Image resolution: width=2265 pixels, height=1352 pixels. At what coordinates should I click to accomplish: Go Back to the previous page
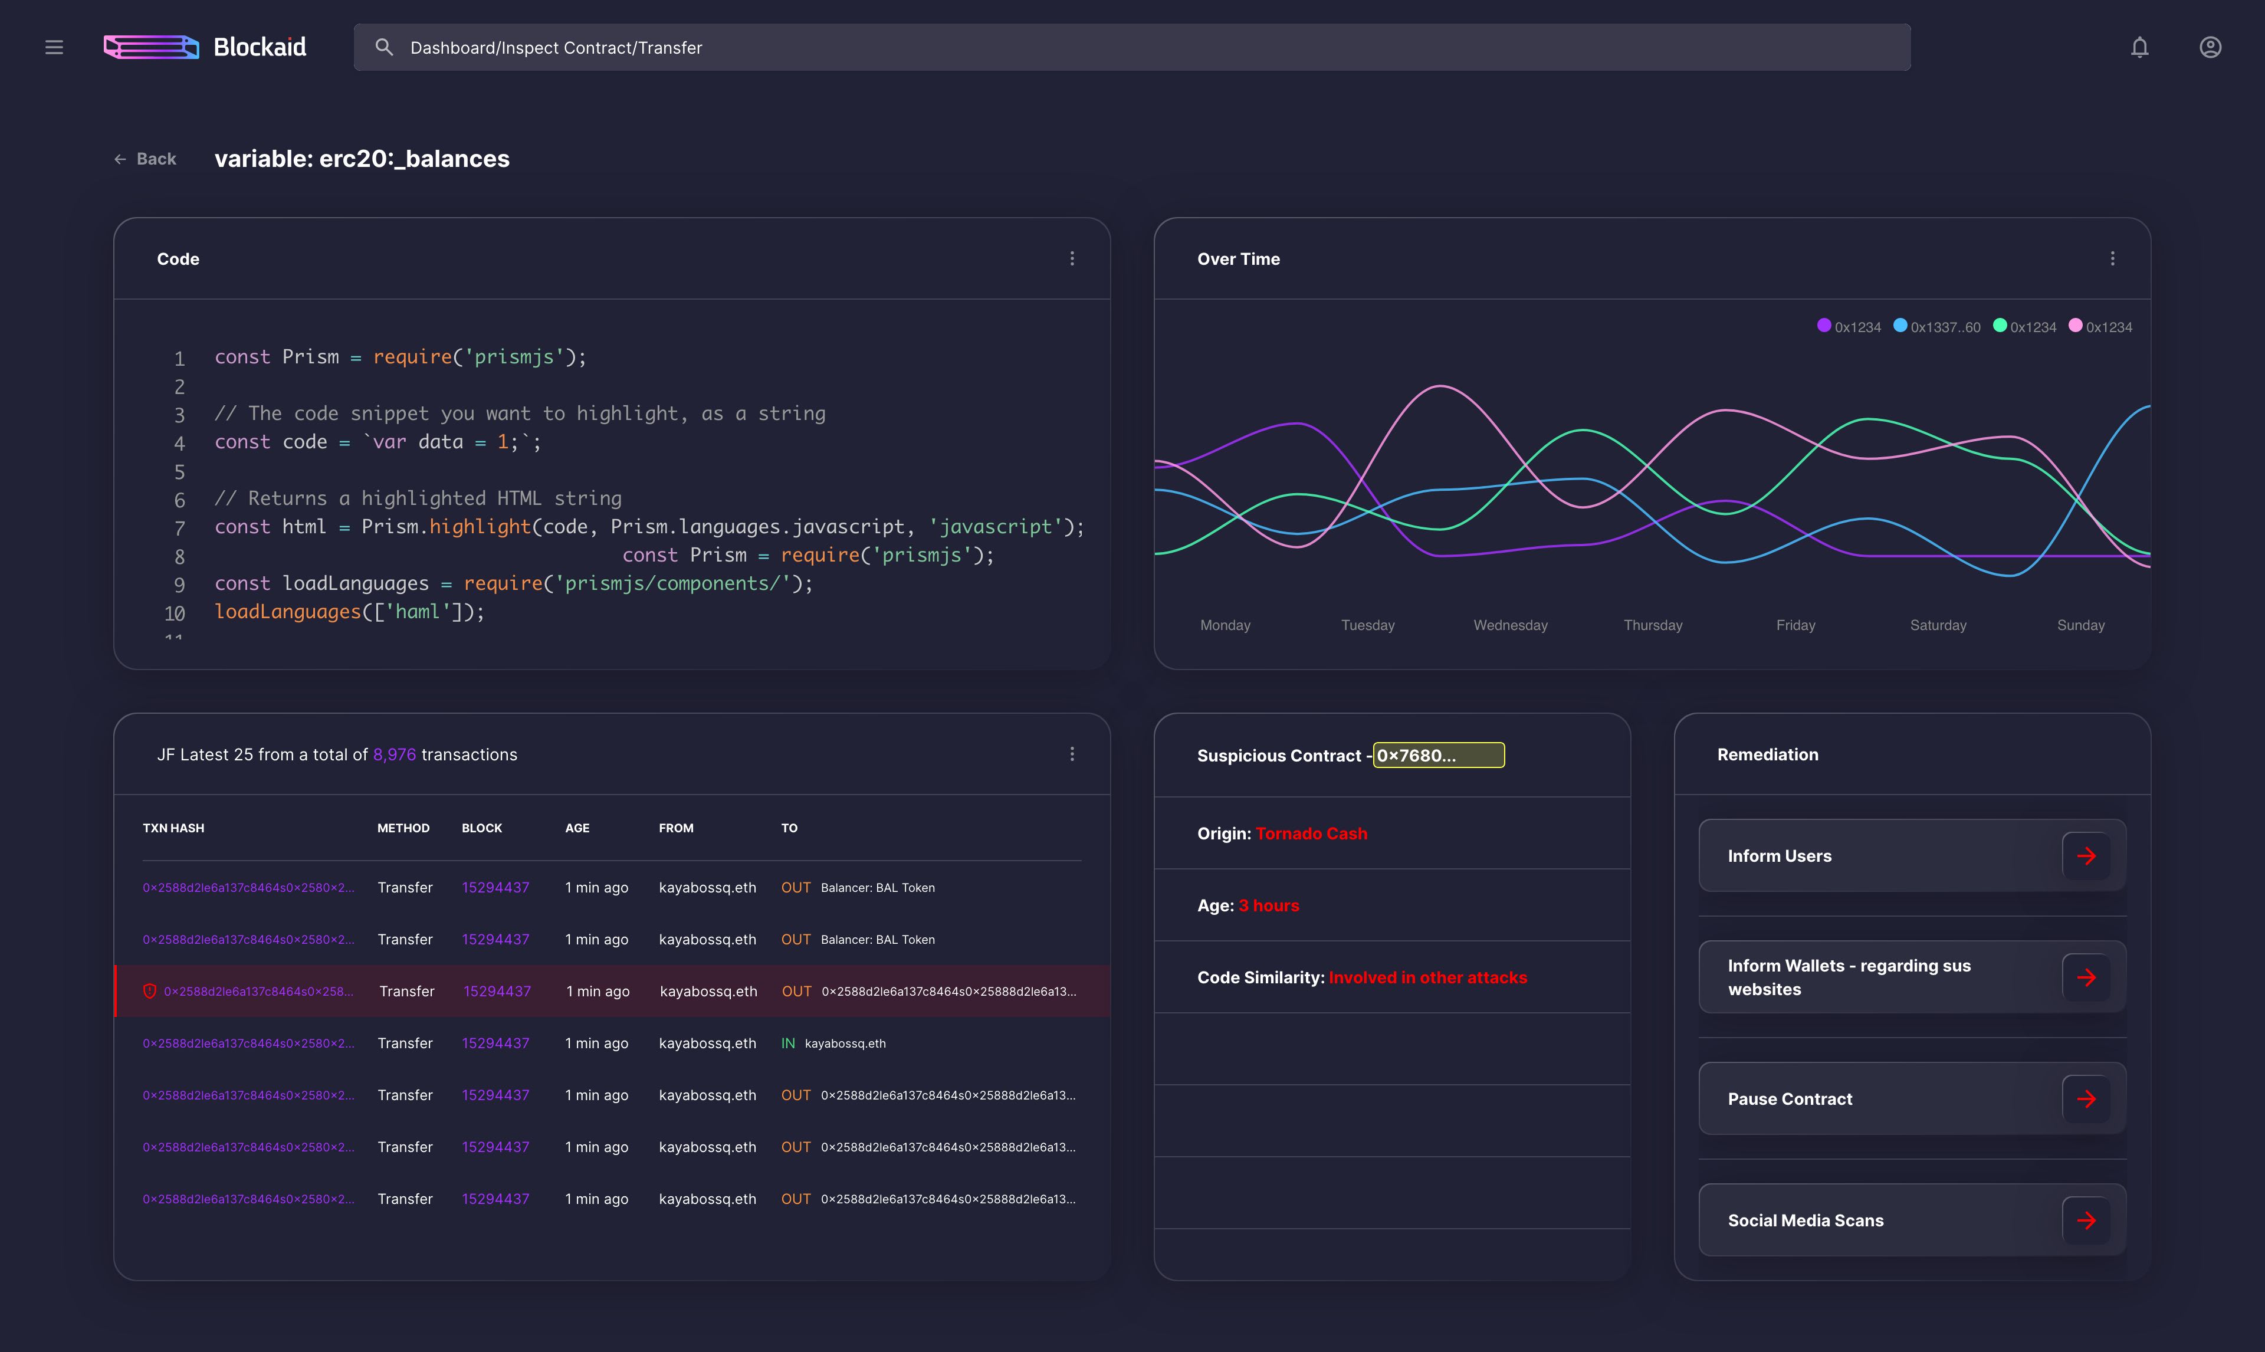(146, 159)
